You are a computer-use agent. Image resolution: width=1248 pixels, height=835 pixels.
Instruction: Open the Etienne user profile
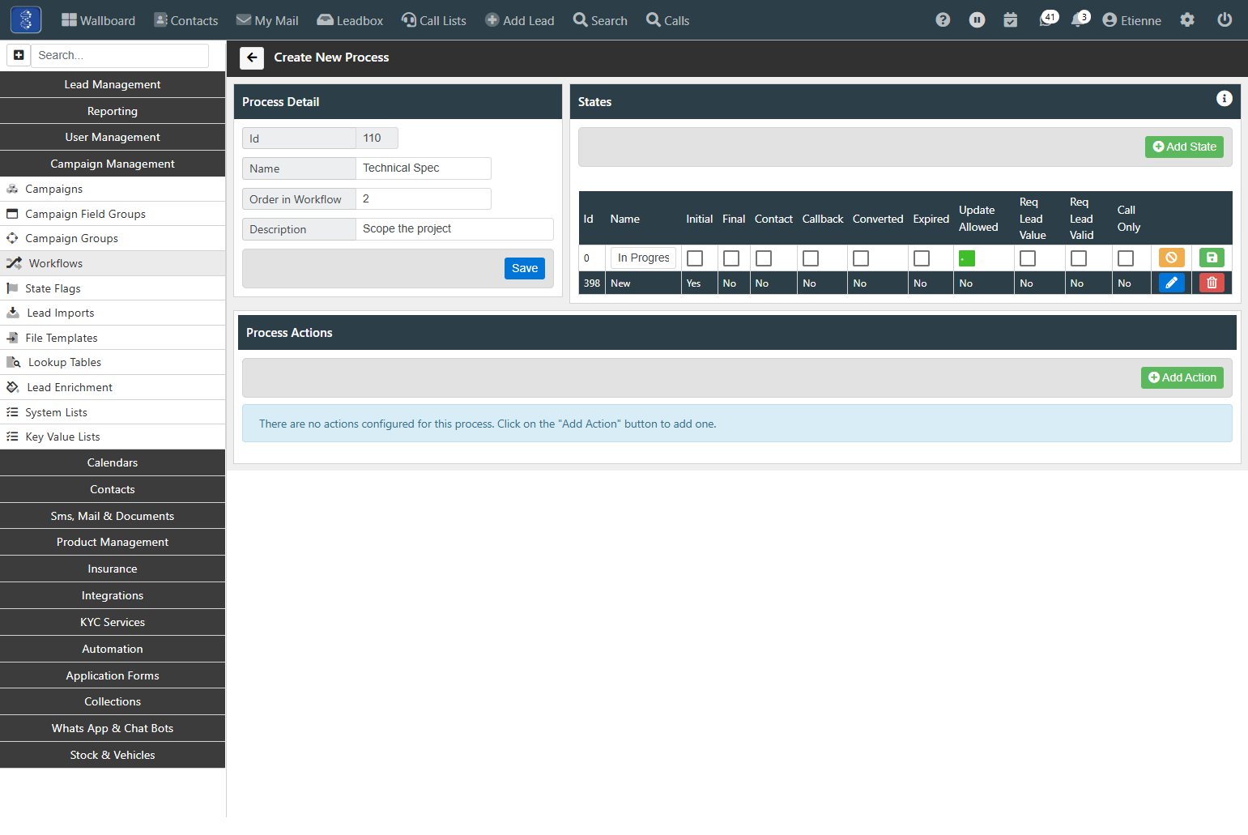[x=1131, y=20]
